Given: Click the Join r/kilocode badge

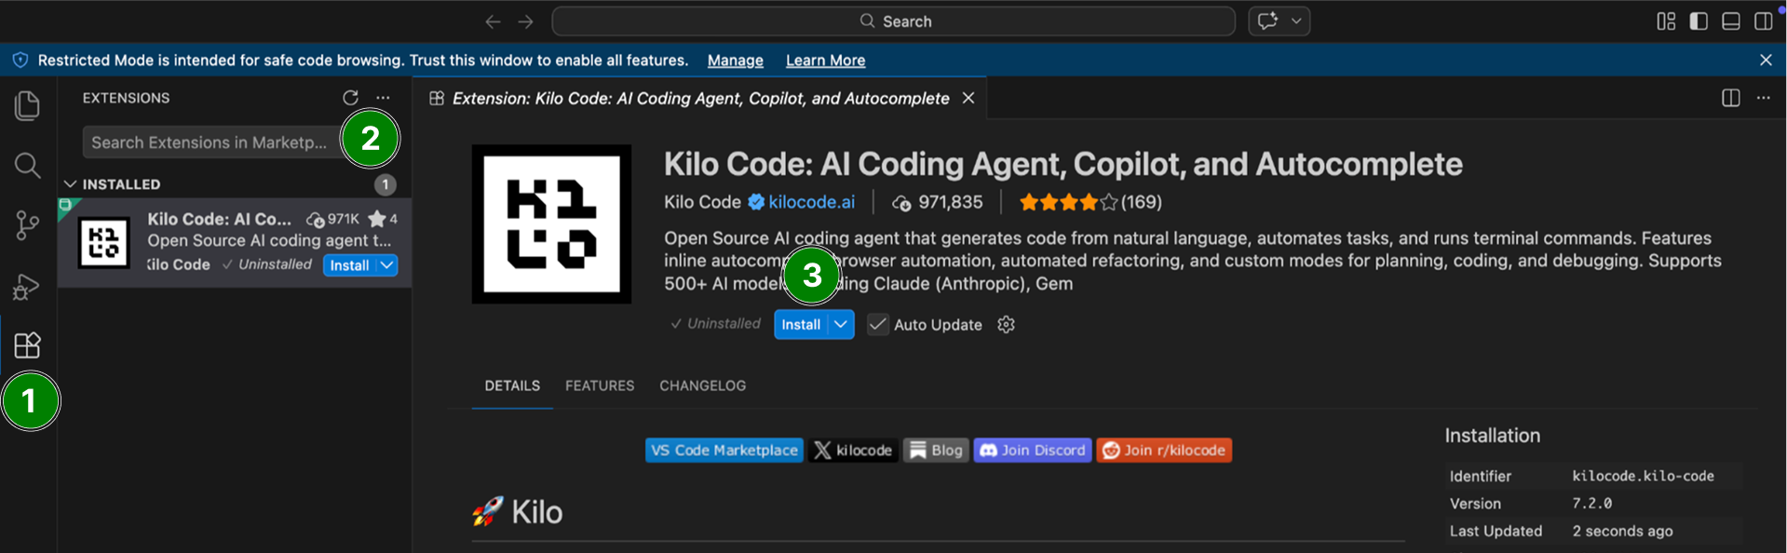Looking at the screenshot, I should pos(1164,451).
